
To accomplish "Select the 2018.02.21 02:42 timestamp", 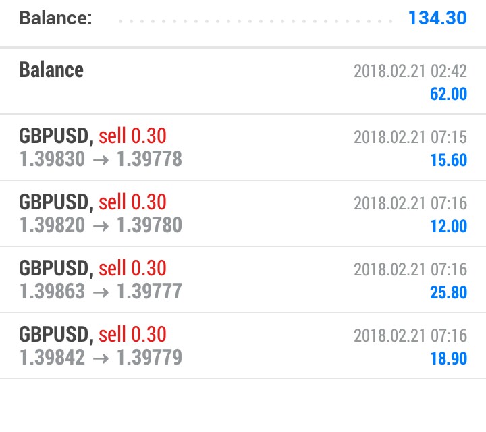I will click(410, 71).
